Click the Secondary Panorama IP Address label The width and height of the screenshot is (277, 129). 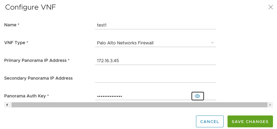tap(38, 78)
